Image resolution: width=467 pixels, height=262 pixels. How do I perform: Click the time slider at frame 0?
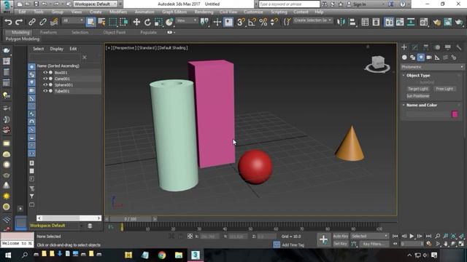click(131, 219)
